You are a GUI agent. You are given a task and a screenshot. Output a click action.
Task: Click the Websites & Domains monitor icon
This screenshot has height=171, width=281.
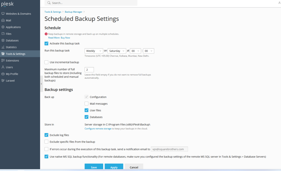click(3, 14)
